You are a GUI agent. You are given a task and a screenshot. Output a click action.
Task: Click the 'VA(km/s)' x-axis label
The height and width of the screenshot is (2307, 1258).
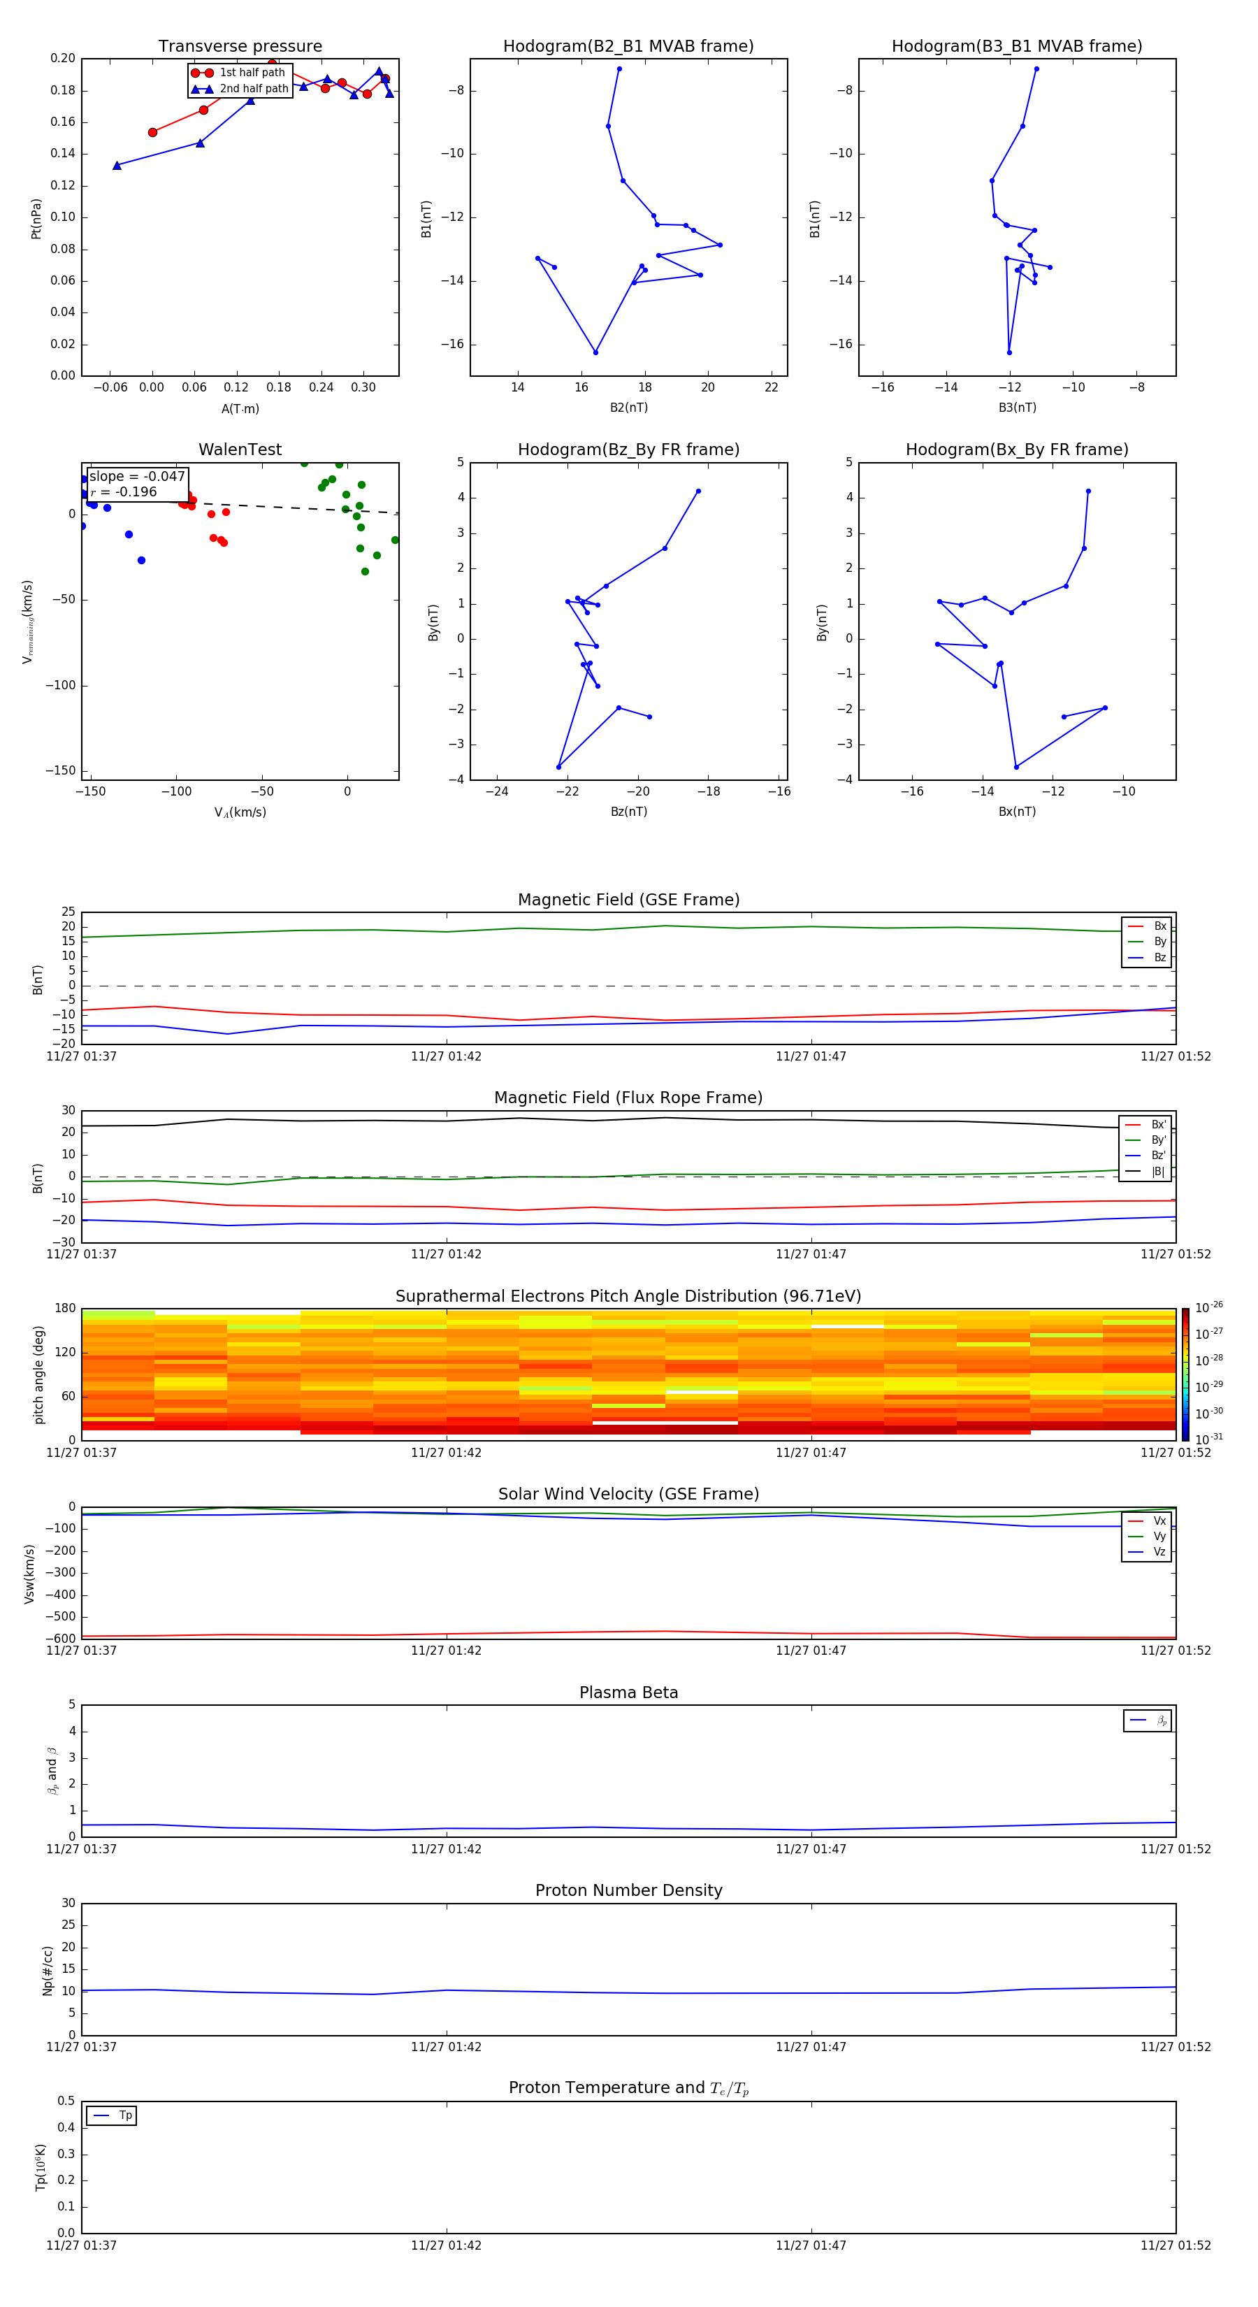(240, 812)
